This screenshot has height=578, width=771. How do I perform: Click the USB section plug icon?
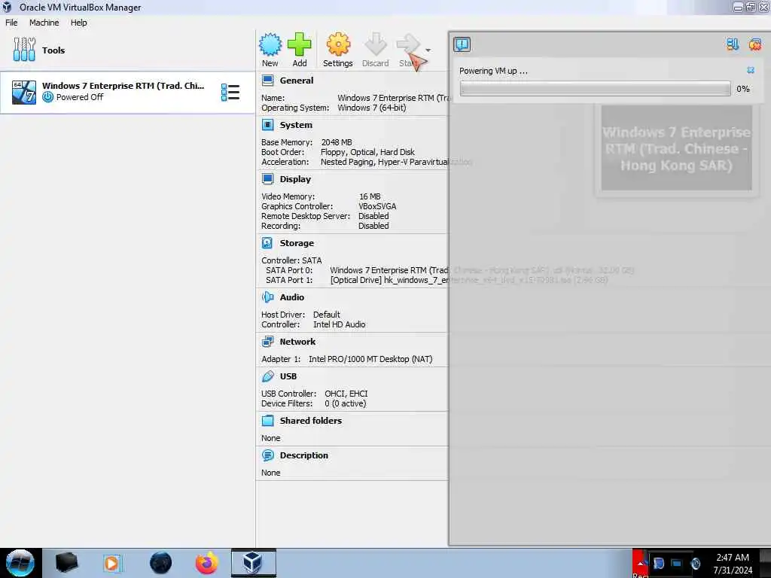pos(267,376)
